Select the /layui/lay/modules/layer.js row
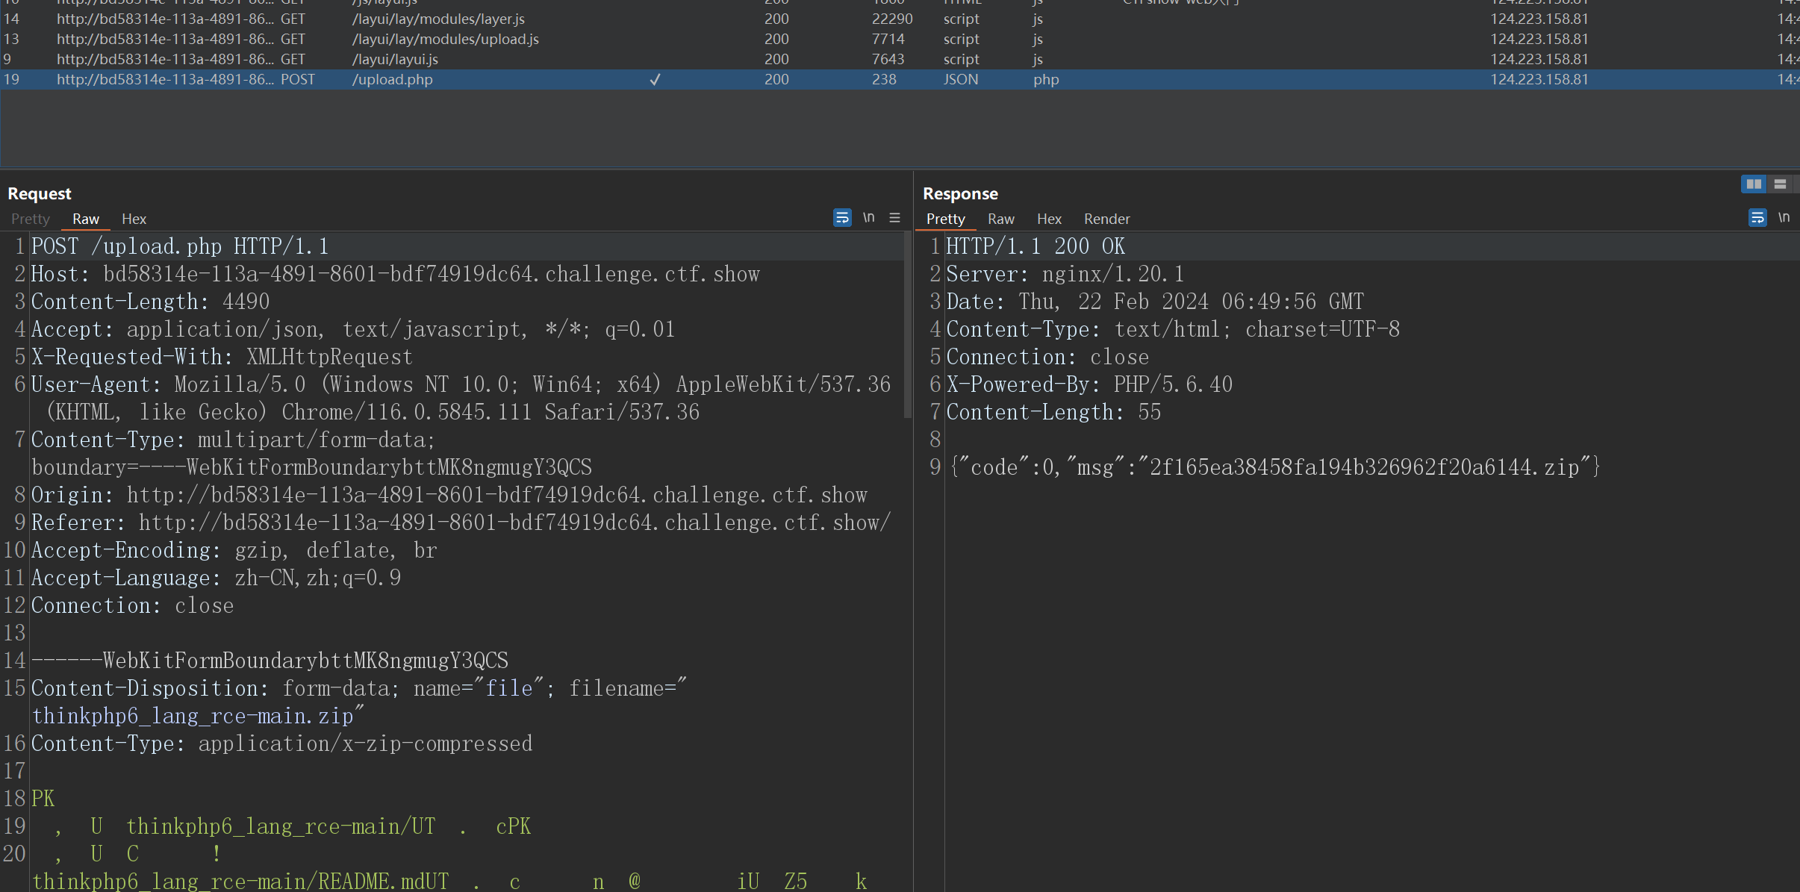Screen dimensions: 1800x892 900,19
